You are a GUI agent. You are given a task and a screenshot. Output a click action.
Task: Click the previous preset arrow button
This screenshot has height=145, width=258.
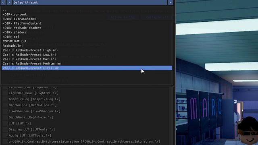3,2
